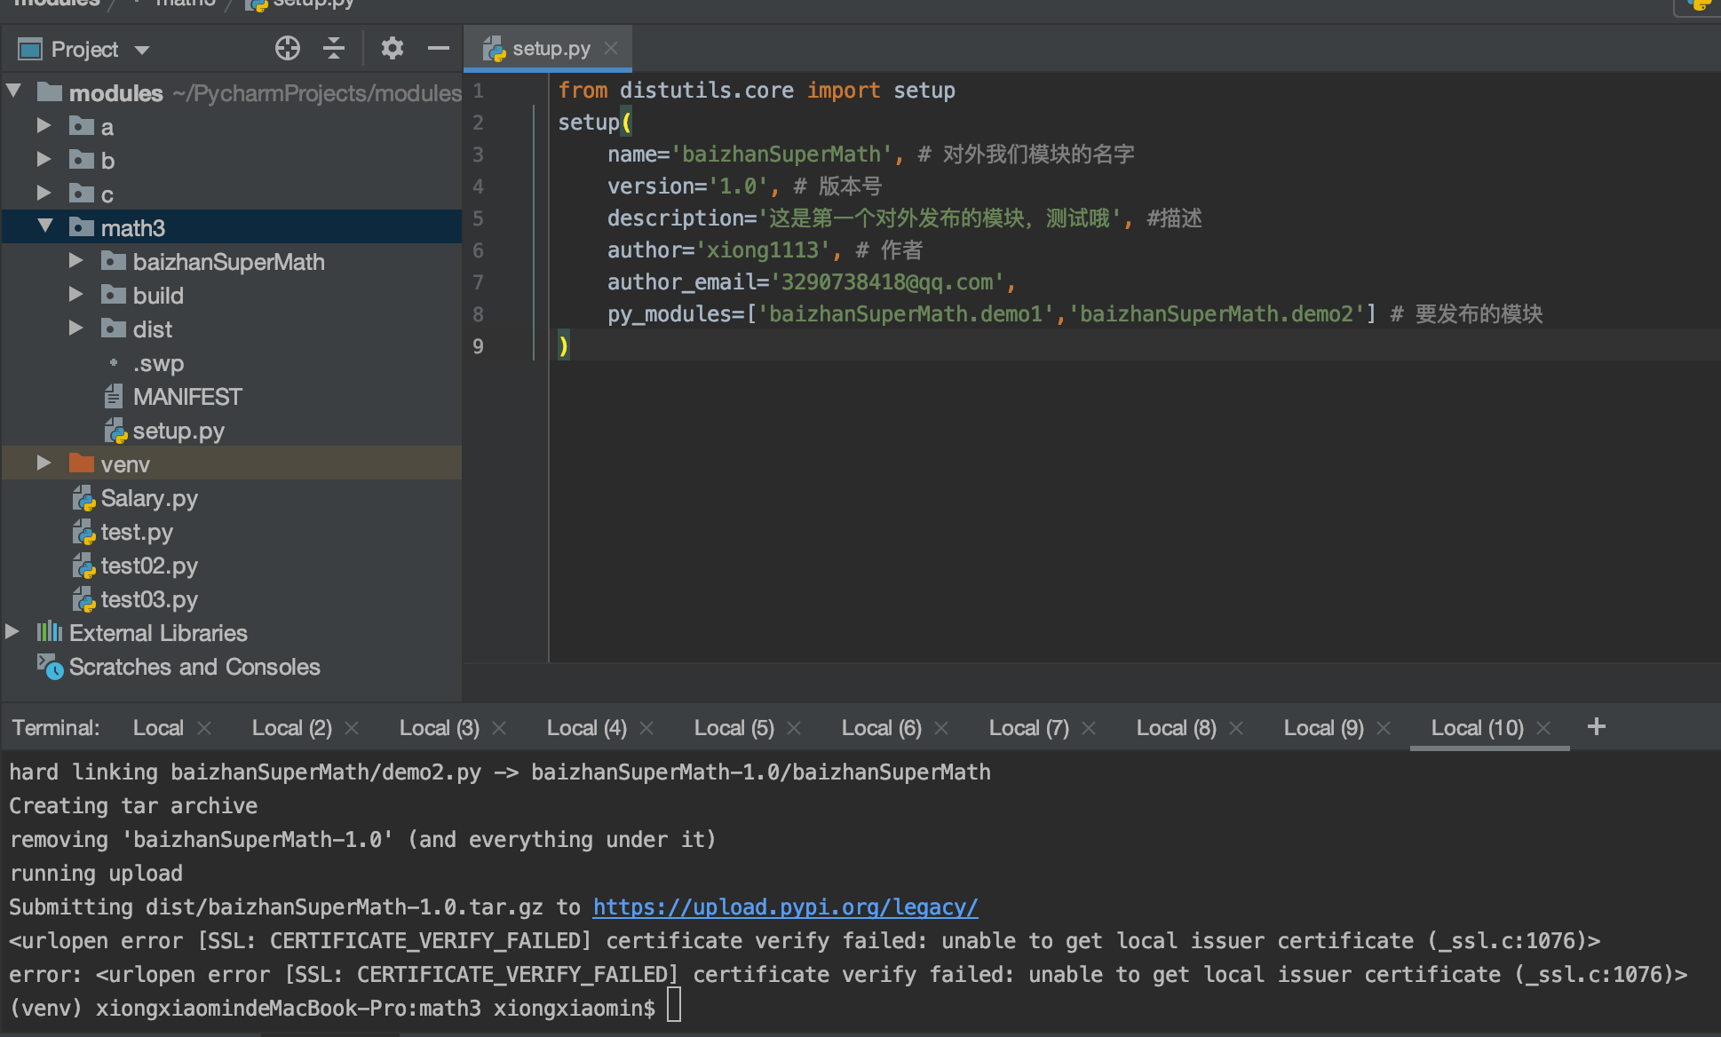Click the Collapse All icon in Project panel
This screenshot has height=1037, width=1721.
[334, 49]
